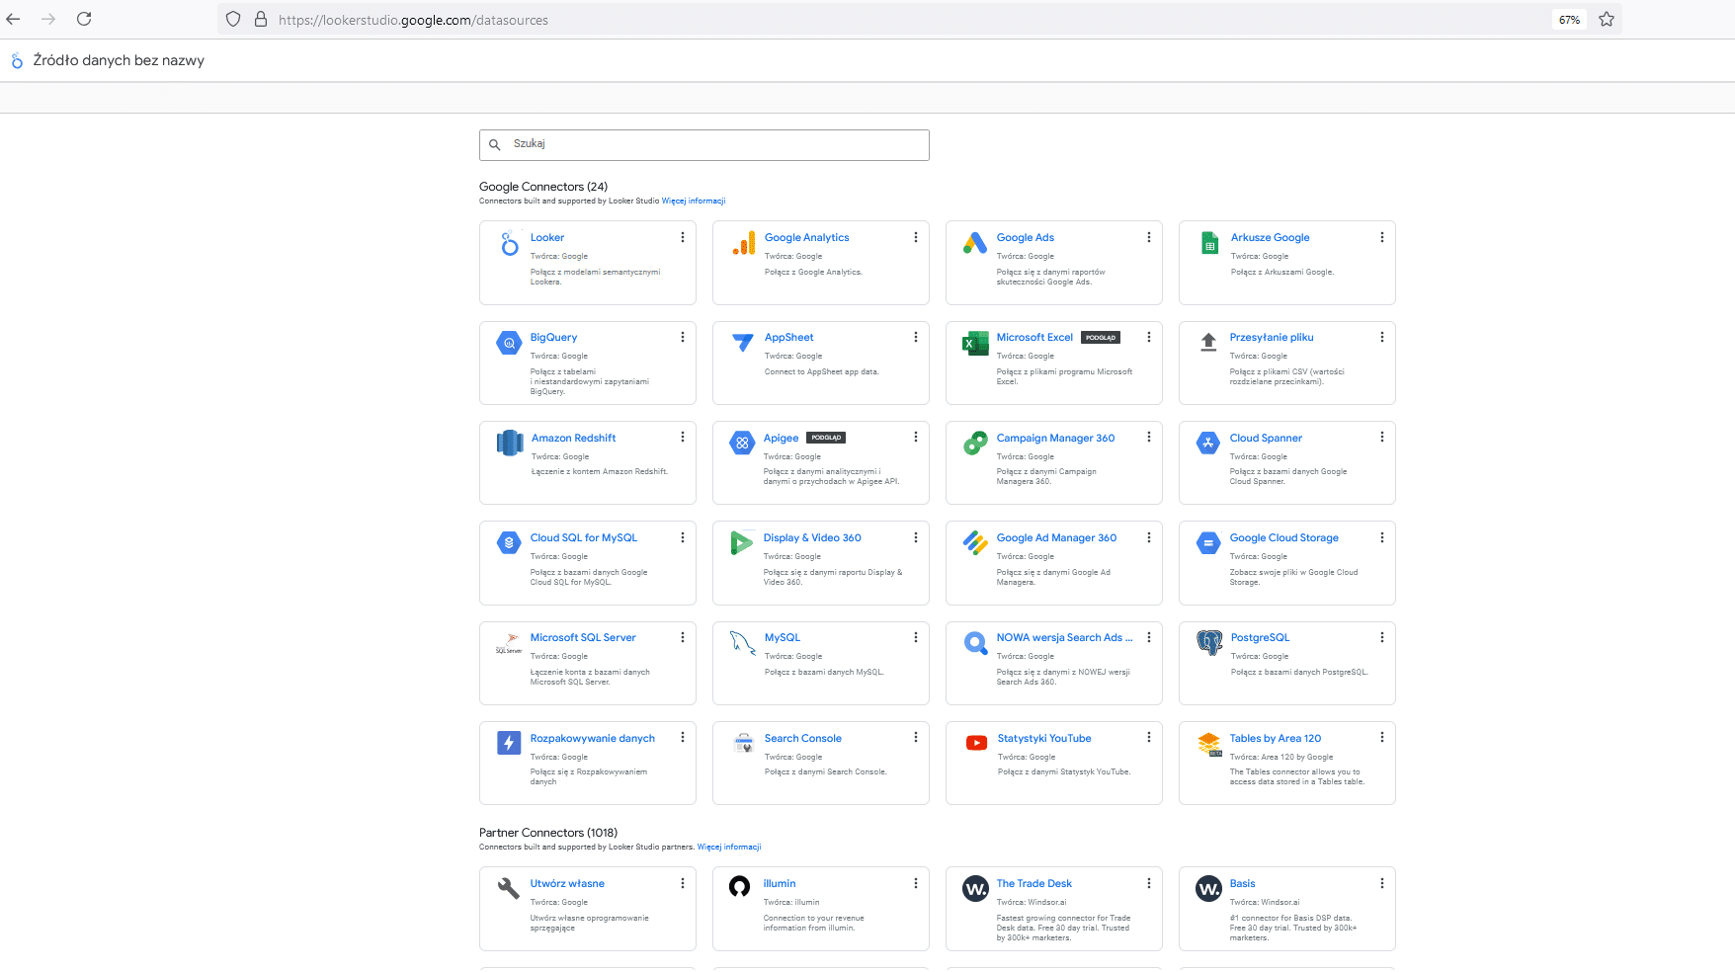The image size is (1735, 972).
Task: Click the Google Cloud Storage icon
Action: [x=1208, y=543]
